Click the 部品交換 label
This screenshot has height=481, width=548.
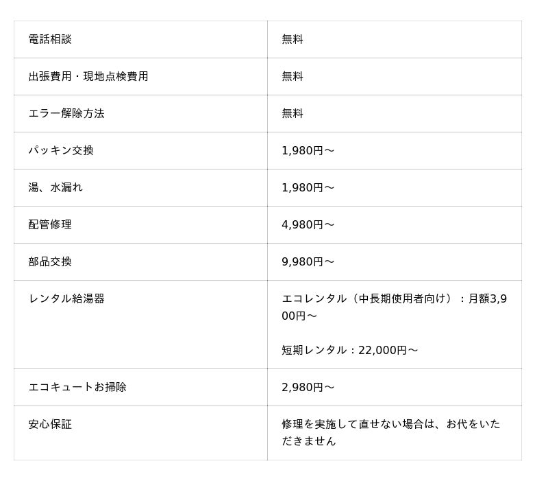[50, 261]
